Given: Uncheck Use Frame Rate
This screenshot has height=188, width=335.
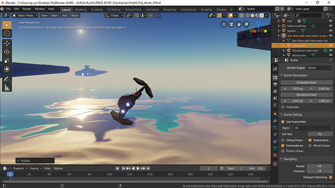Looking at the screenshot, I should 283,122.
